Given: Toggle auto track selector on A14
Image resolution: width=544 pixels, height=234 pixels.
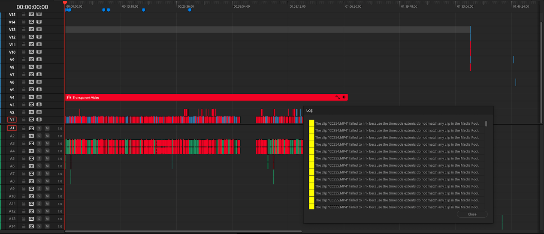Looking at the screenshot, I should click(x=31, y=226).
